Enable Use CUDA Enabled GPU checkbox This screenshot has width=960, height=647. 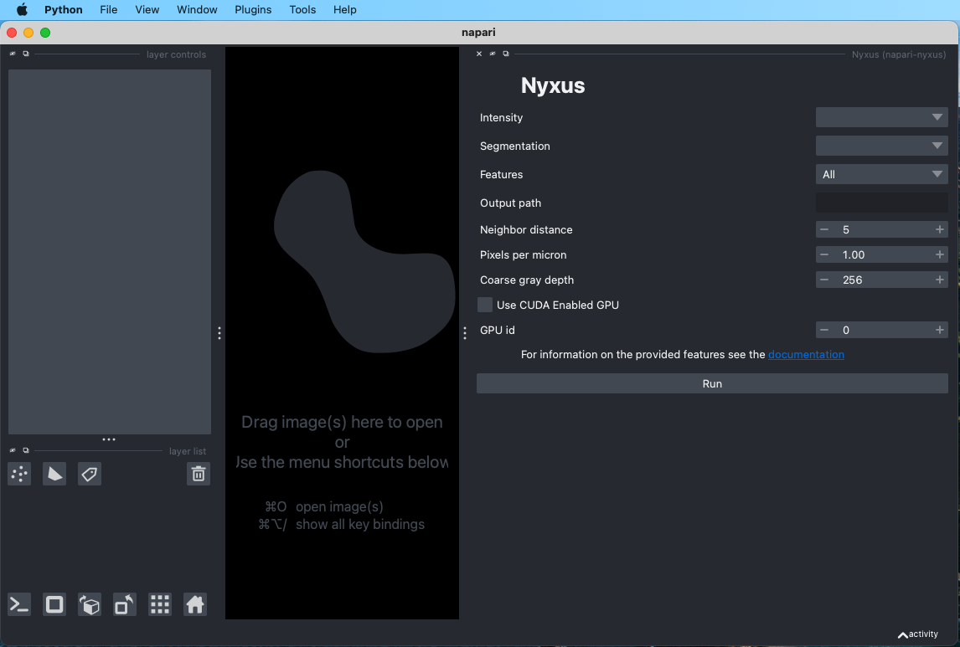(x=485, y=305)
